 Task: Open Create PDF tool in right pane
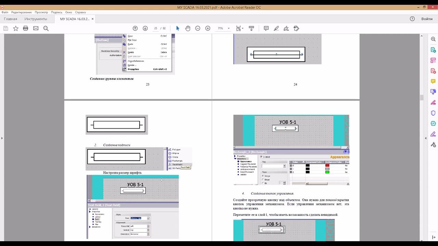click(x=433, y=71)
